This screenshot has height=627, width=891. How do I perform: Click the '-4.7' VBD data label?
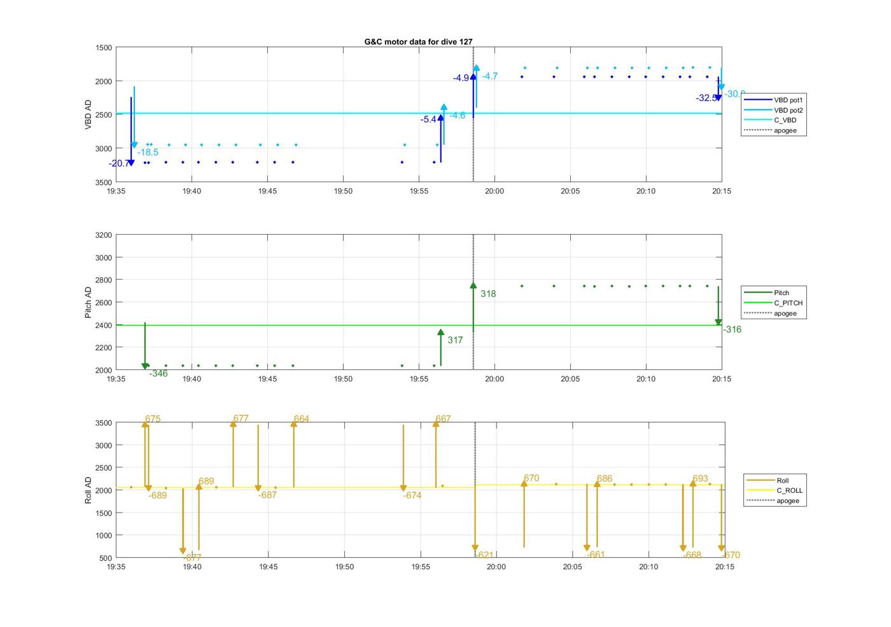489,76
